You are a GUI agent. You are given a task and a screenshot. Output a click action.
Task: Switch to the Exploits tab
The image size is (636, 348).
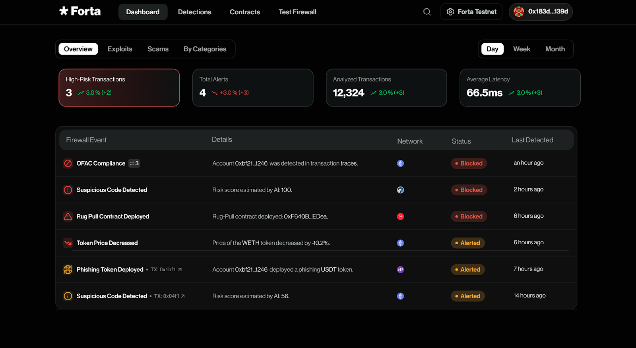point(120,49)
